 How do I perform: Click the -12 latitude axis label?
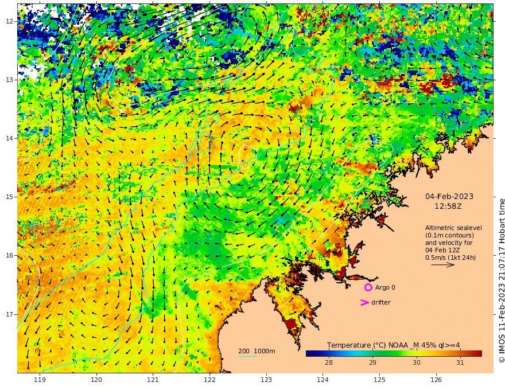coord(8,21)
